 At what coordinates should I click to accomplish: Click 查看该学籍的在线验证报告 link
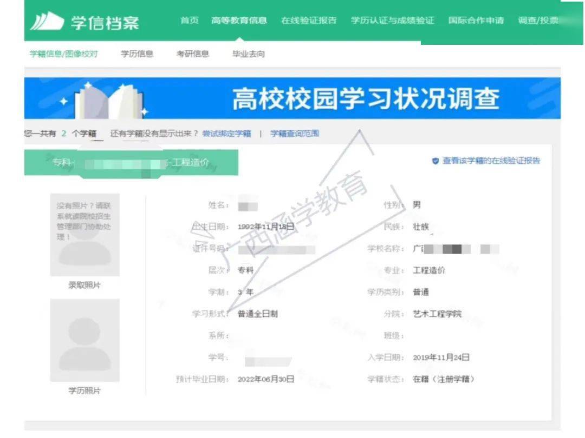point(491,161)
